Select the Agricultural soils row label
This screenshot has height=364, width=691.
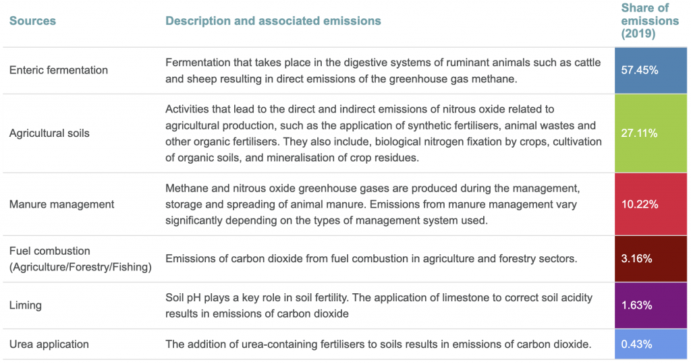49,133
